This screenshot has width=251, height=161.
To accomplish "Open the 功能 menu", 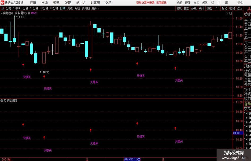I will 180,3.
